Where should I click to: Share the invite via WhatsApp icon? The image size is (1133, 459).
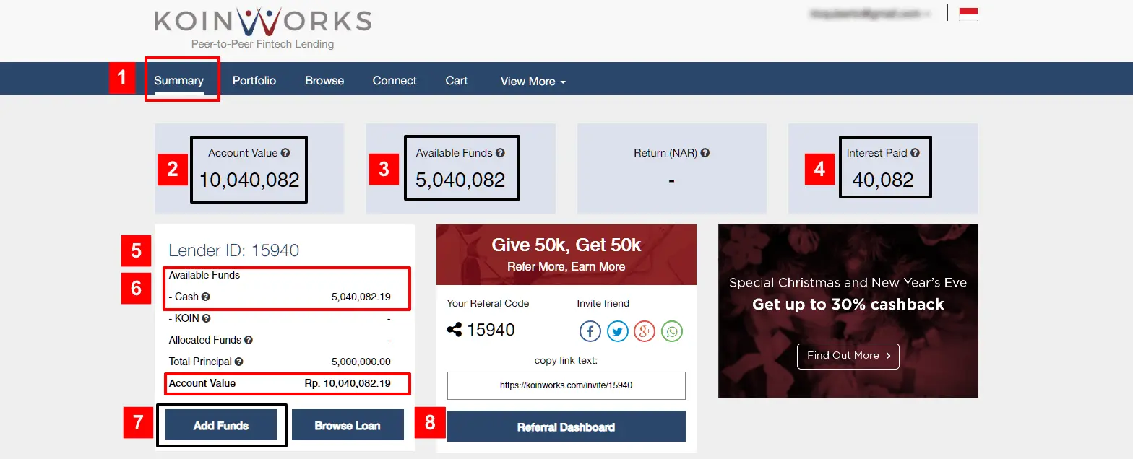pyautogui.click(x=672, y=331)
